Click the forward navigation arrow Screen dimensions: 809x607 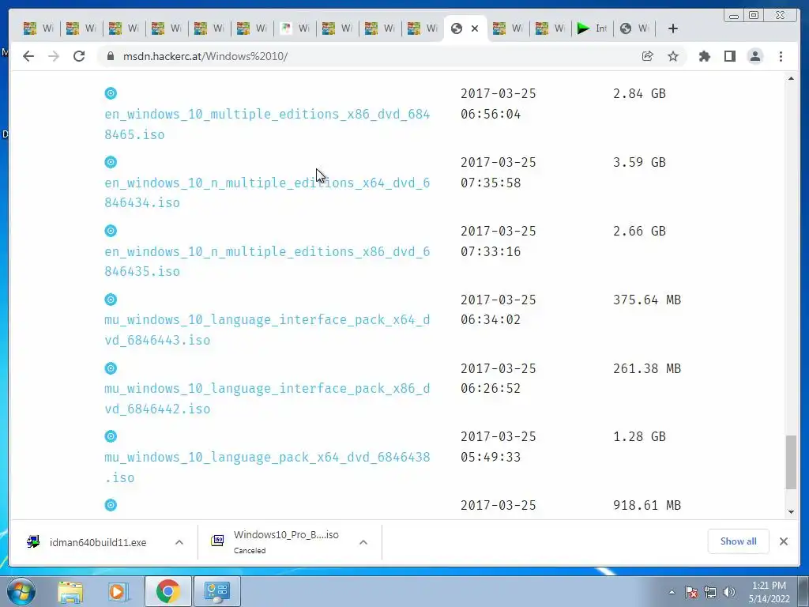click(54, 56)
